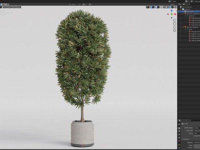Select the highlighted object row in outliner
The height and width of the screenshot is (150, 200).
pos(189,11)
